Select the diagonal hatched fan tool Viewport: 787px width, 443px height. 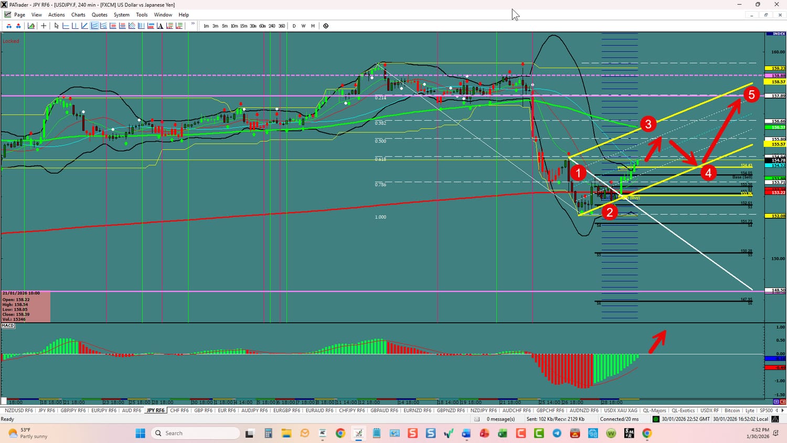tap(132, 26)
